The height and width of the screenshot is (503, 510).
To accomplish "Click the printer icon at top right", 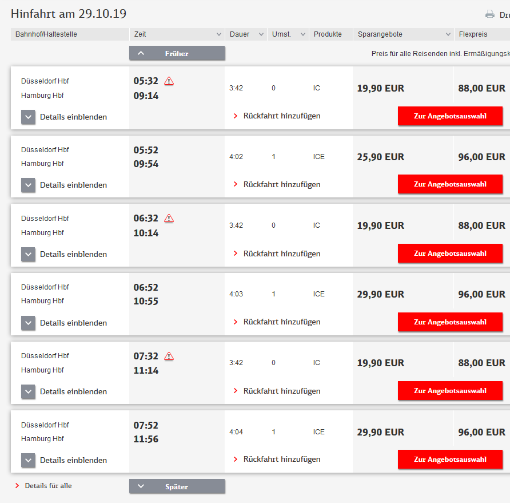I will click(x=489, y=14).
